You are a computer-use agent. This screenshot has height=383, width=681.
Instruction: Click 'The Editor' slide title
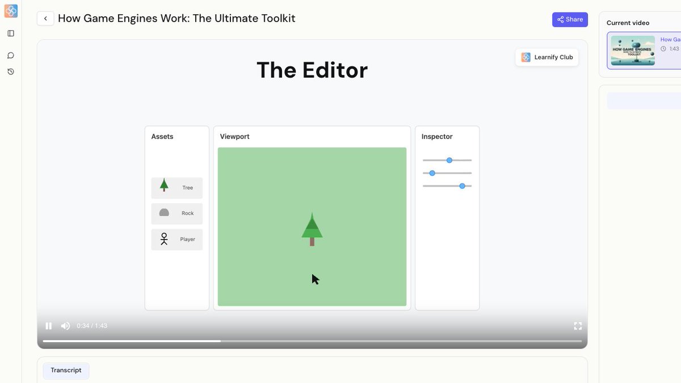click(312, 70)
